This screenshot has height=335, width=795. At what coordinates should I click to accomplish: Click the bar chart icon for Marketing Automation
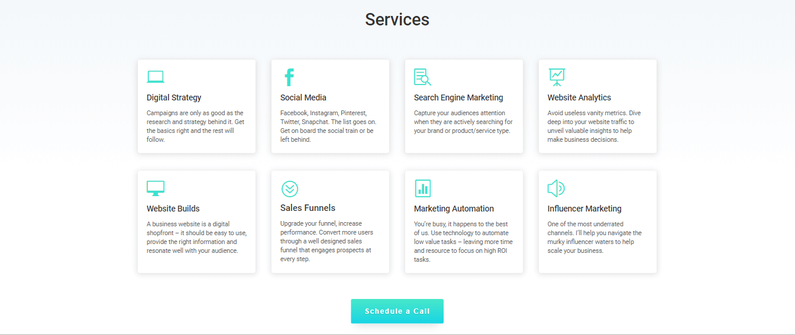tap(423, 188)
